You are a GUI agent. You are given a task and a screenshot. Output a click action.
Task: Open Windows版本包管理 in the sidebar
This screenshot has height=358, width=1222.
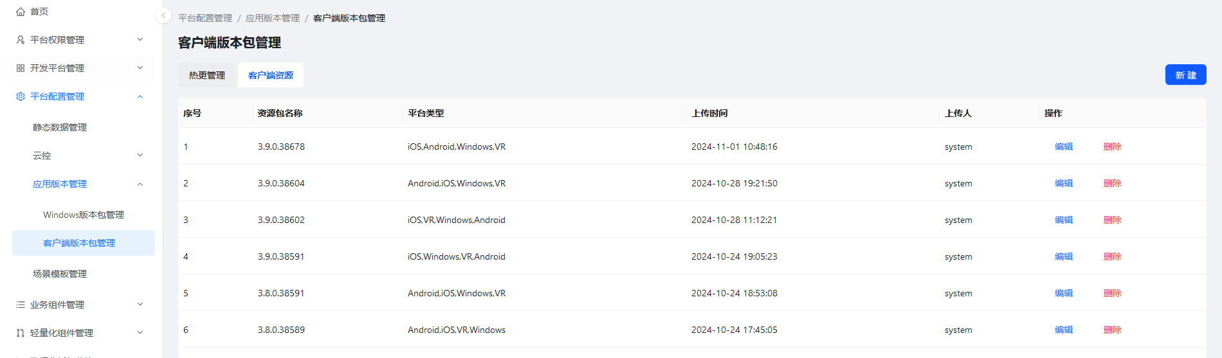(84, 215)
